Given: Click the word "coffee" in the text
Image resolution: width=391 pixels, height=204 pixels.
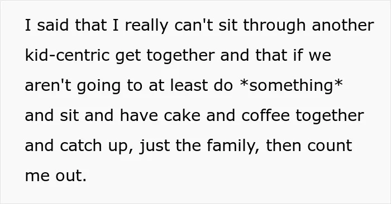Looking at the screenshot, I should coord(265,116).
